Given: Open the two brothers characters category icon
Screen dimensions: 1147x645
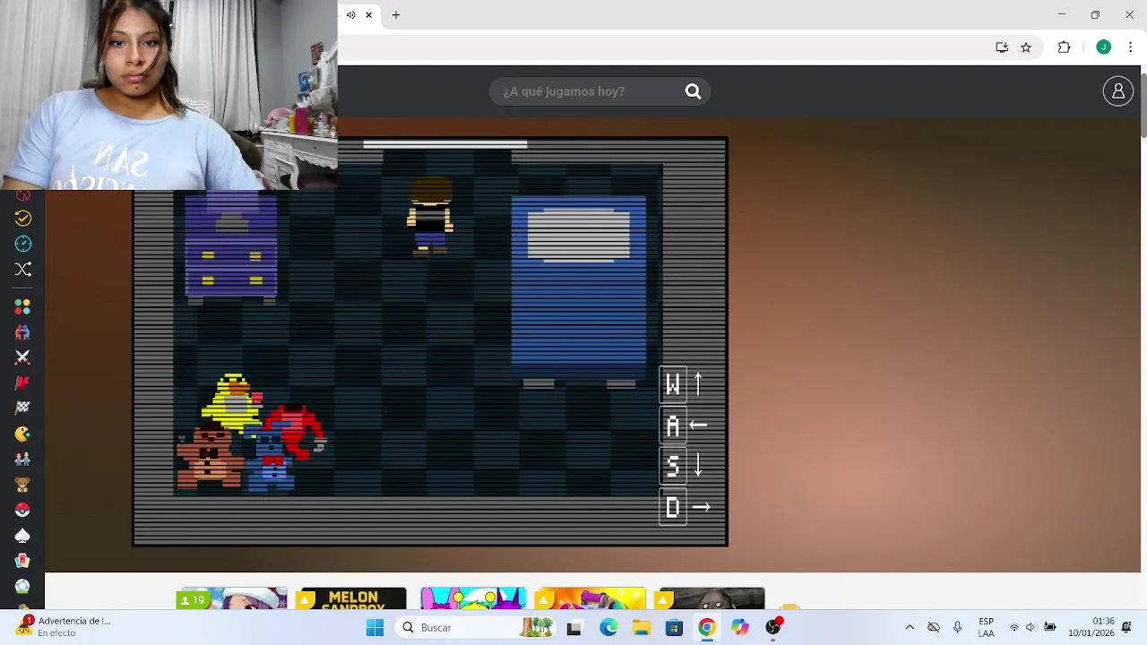Looking at the screenshot, I should 23,459.
